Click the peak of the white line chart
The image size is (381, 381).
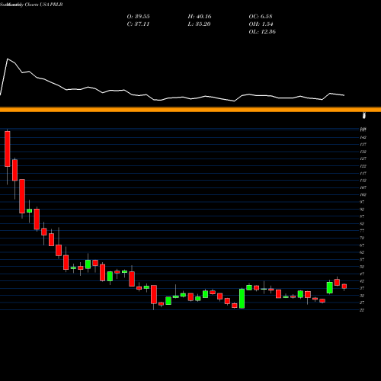tap(8, 59)
